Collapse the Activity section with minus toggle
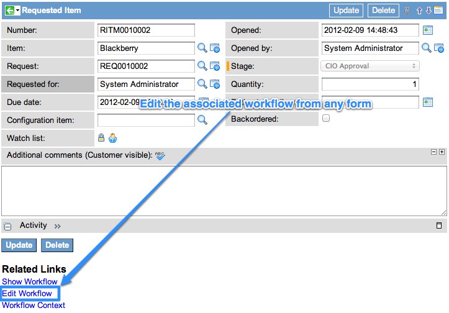 click(x=8, y=227)
